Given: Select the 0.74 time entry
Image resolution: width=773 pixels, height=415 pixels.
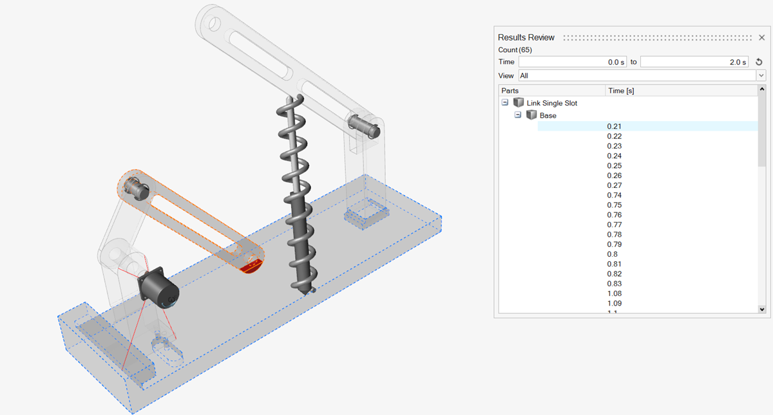Looking at the screenshot, I should [615, 195].
